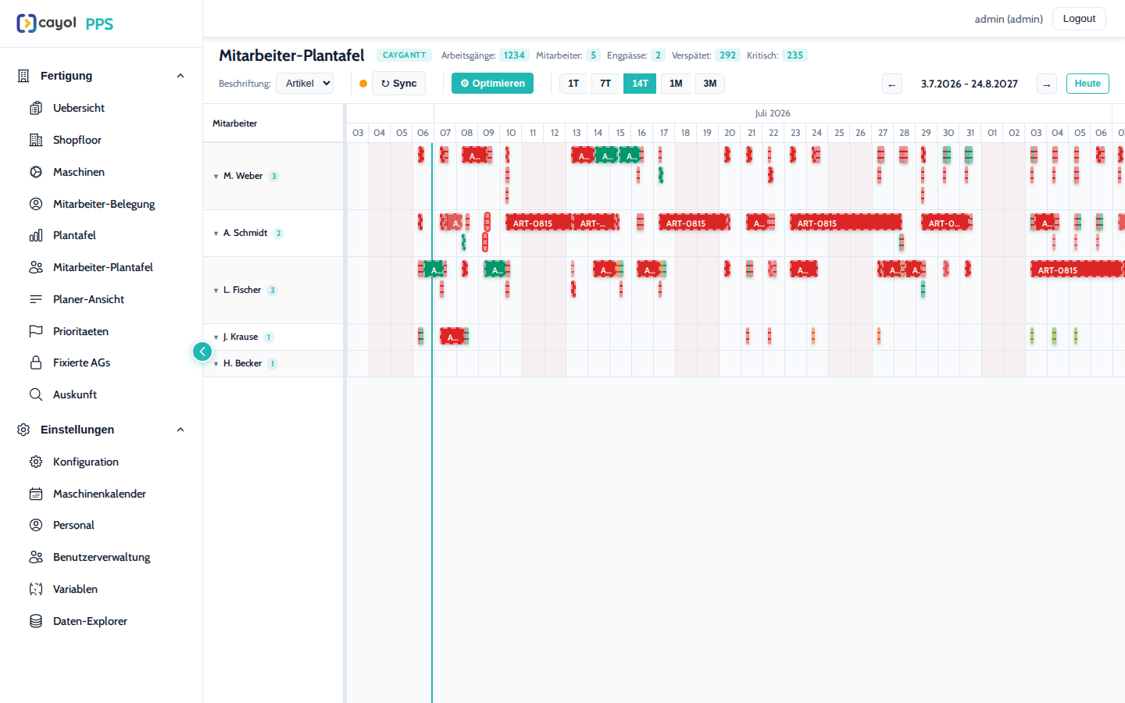Click the Logout button
This screenshot has width=1125, height=703.
point(1079,19)
